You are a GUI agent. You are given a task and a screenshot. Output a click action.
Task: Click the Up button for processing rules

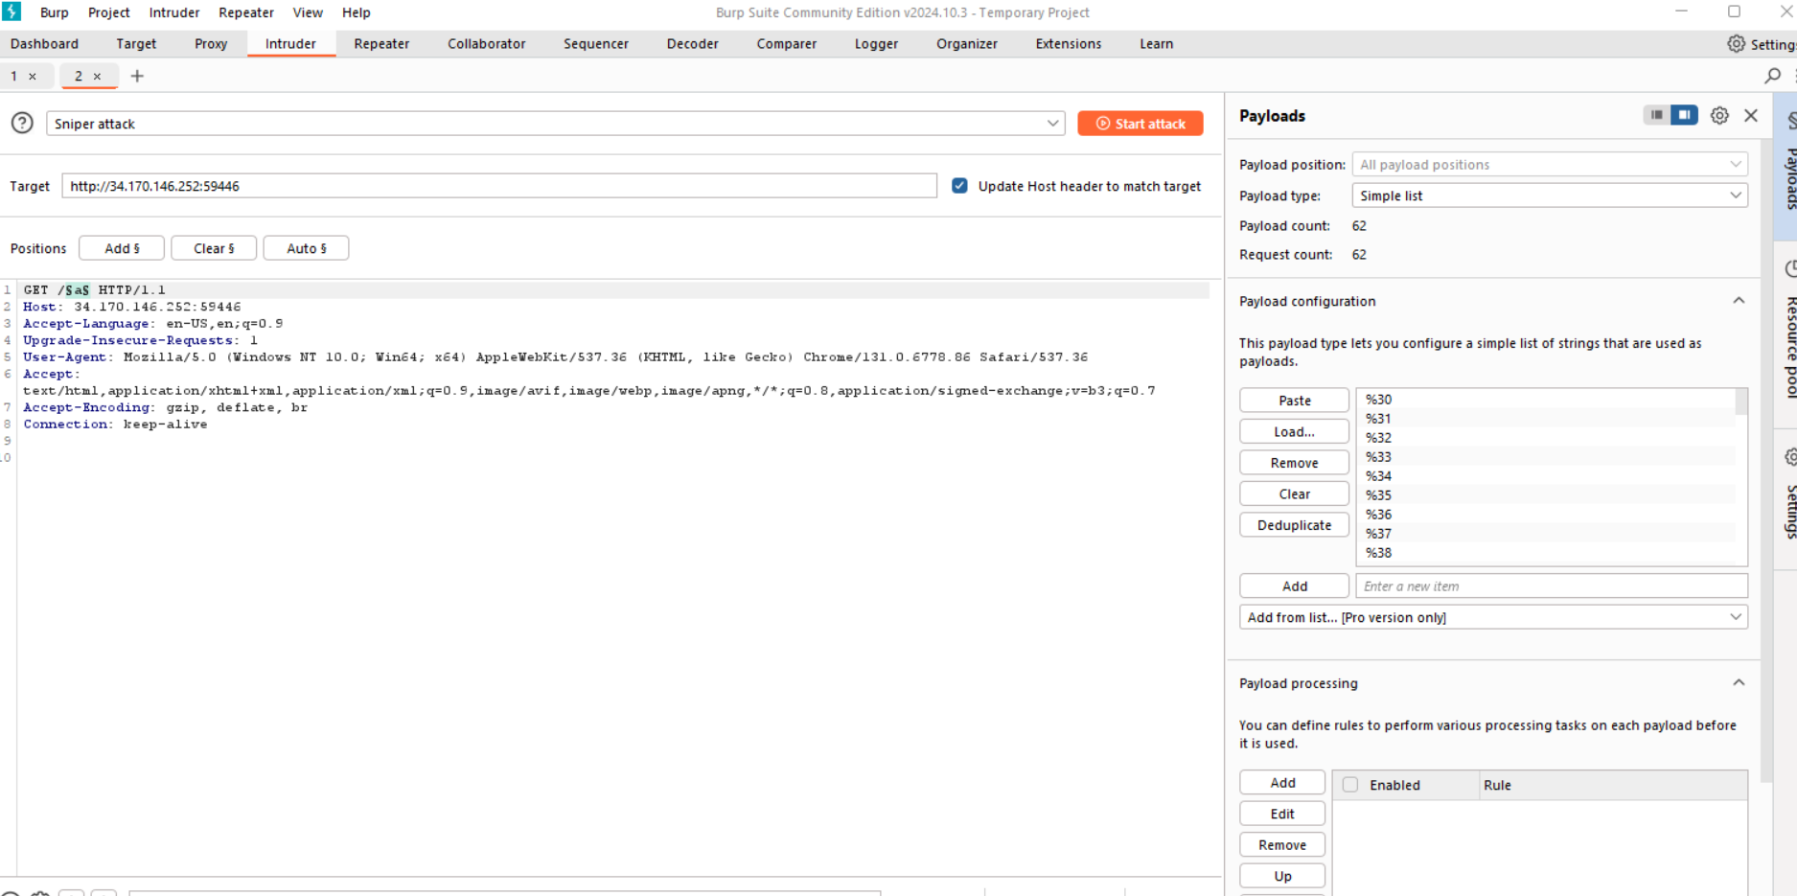1282,876
